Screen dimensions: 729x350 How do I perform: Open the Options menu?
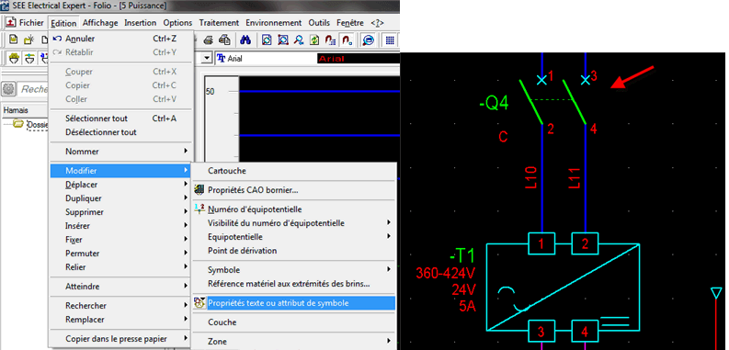(x=177, y=23)
